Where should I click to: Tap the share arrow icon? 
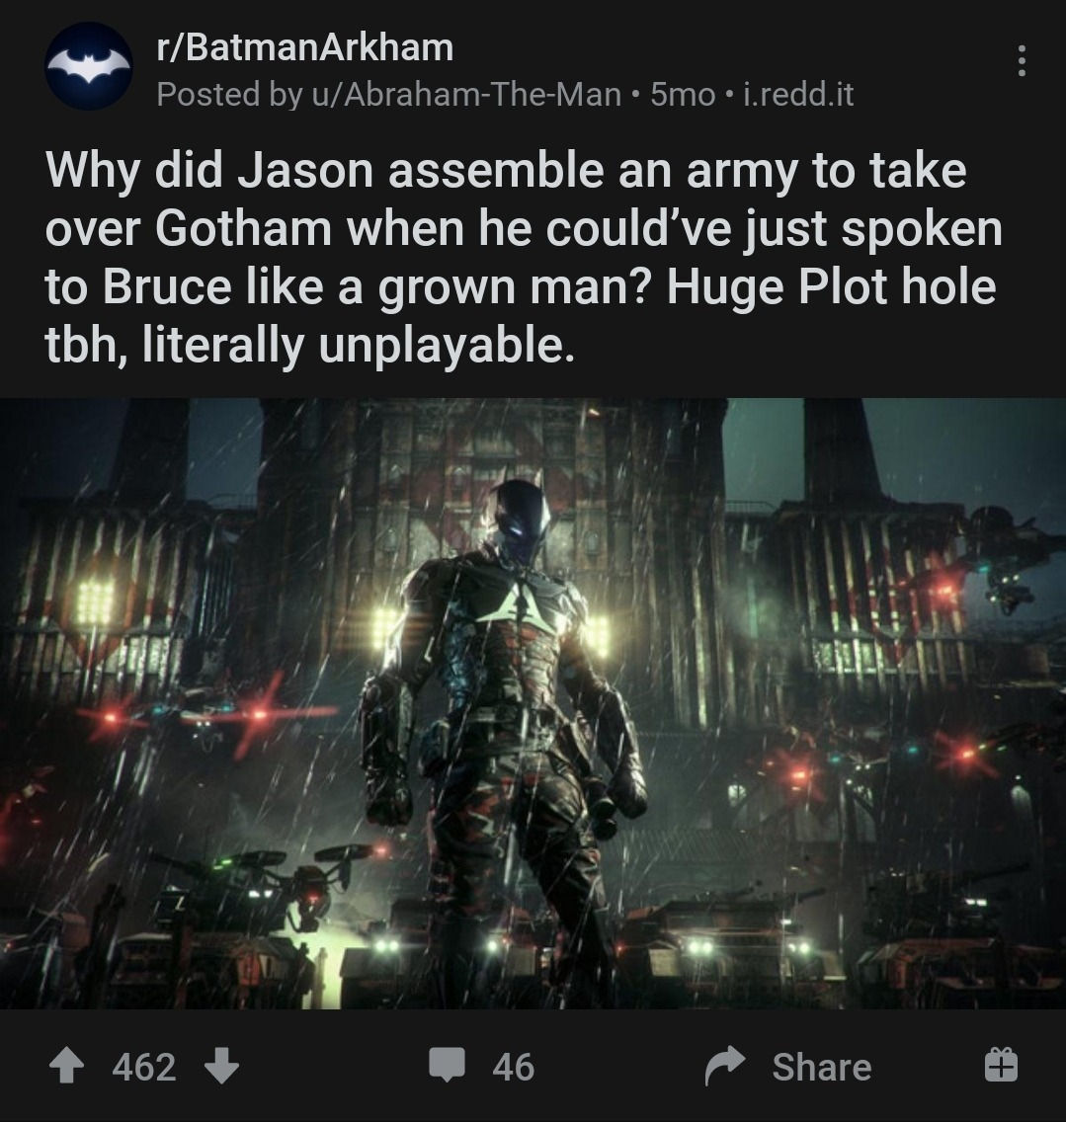coord(725,1066)
